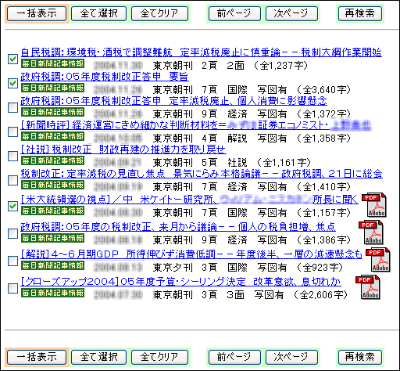The height and width of the screenshot is (371, 400).
Task: Check the [解説] 4～6月期GDP article checkbox
Action: [12, 261]
